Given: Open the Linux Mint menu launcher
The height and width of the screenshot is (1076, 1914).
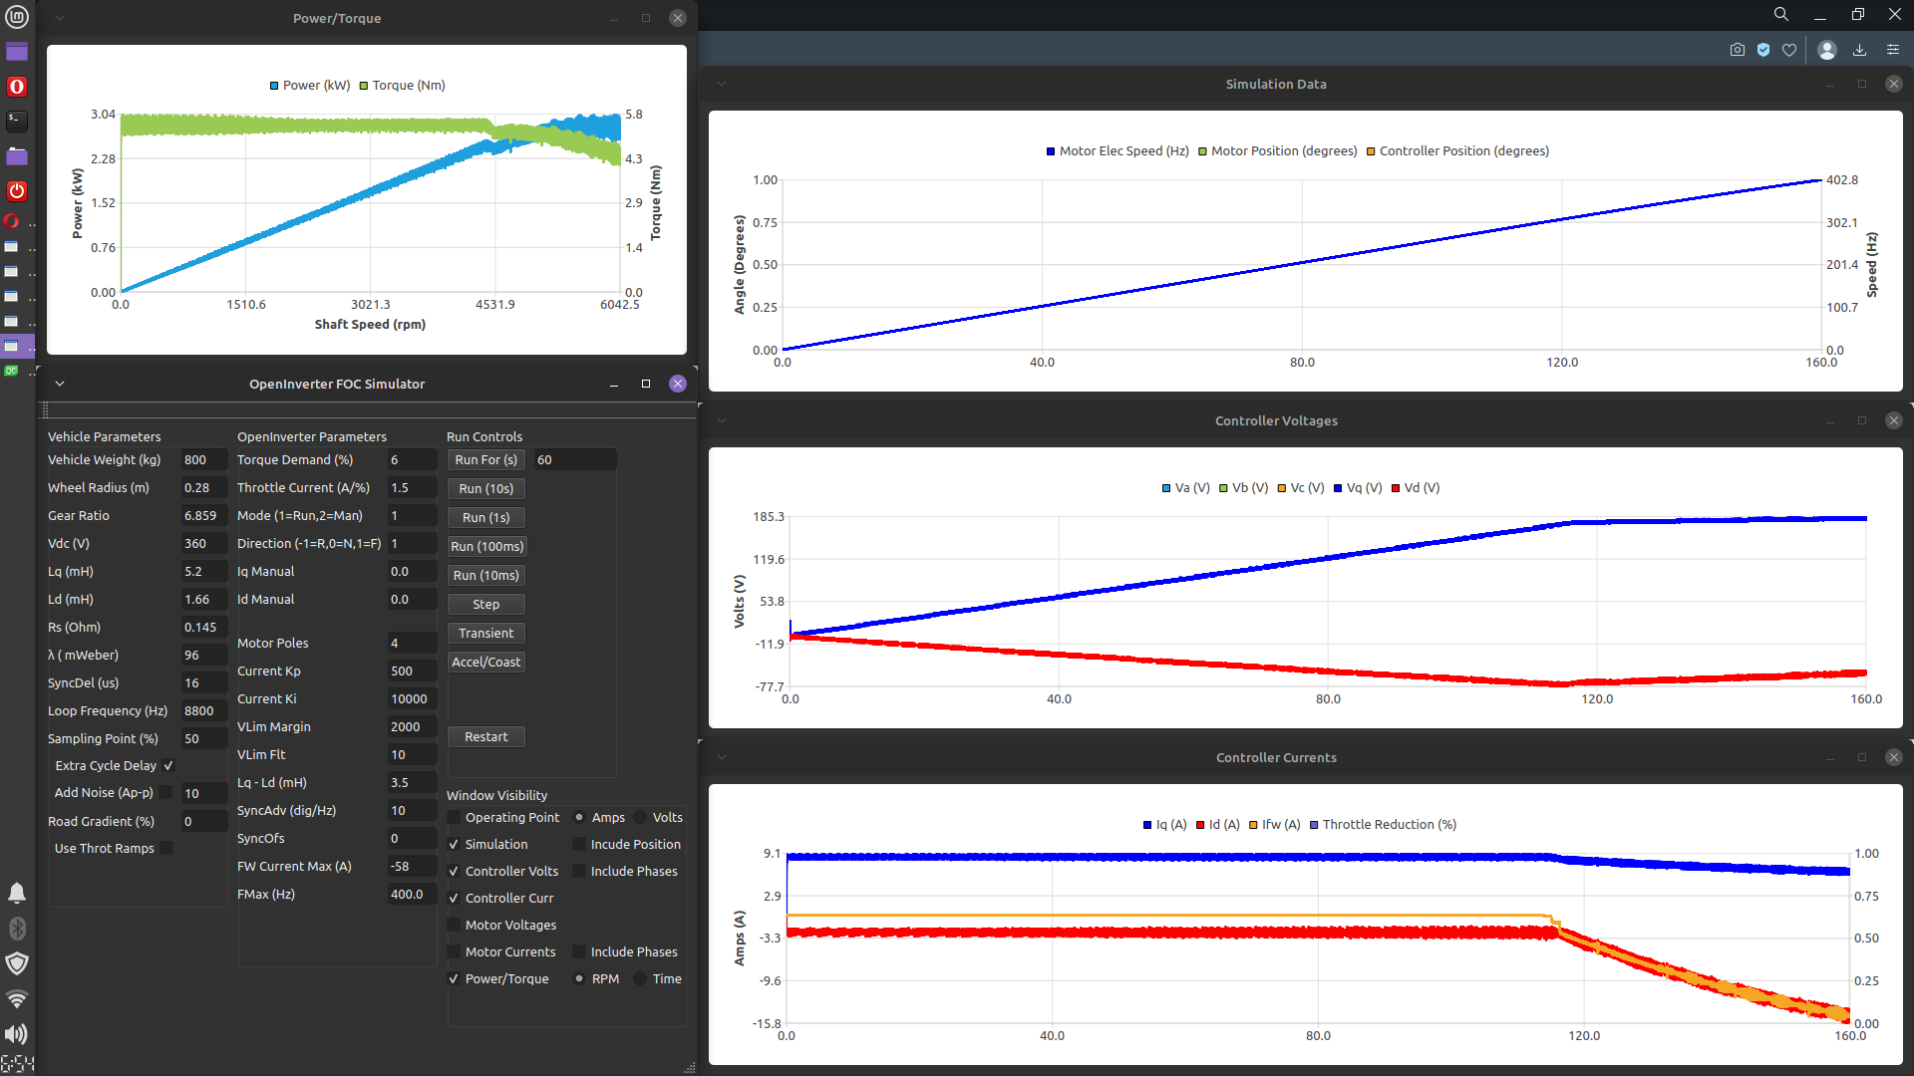Looking at the screenshot, I should coord(17,17).
